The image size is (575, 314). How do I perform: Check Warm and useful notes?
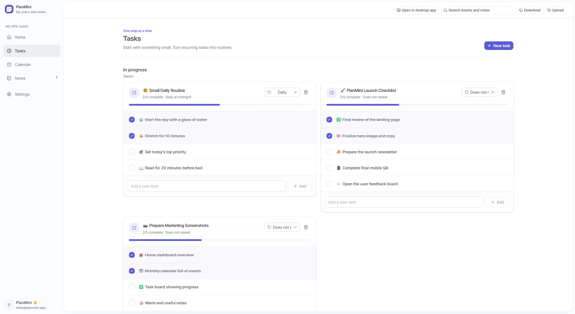click(132, 303)
